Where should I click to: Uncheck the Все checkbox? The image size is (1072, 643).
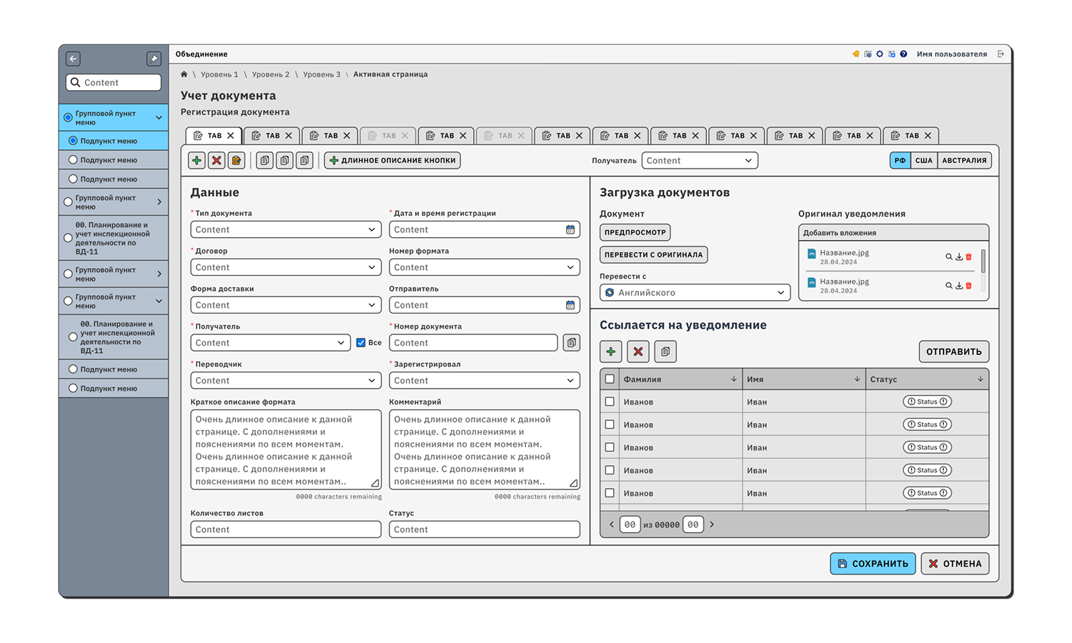coord(361,343)
